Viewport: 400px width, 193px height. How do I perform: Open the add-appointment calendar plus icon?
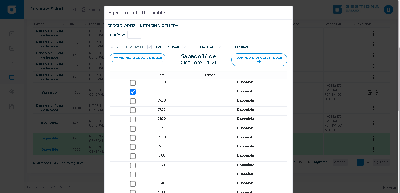tap(12, 48)
